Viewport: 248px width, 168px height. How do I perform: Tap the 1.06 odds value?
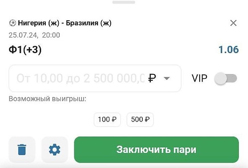point(228,50)
